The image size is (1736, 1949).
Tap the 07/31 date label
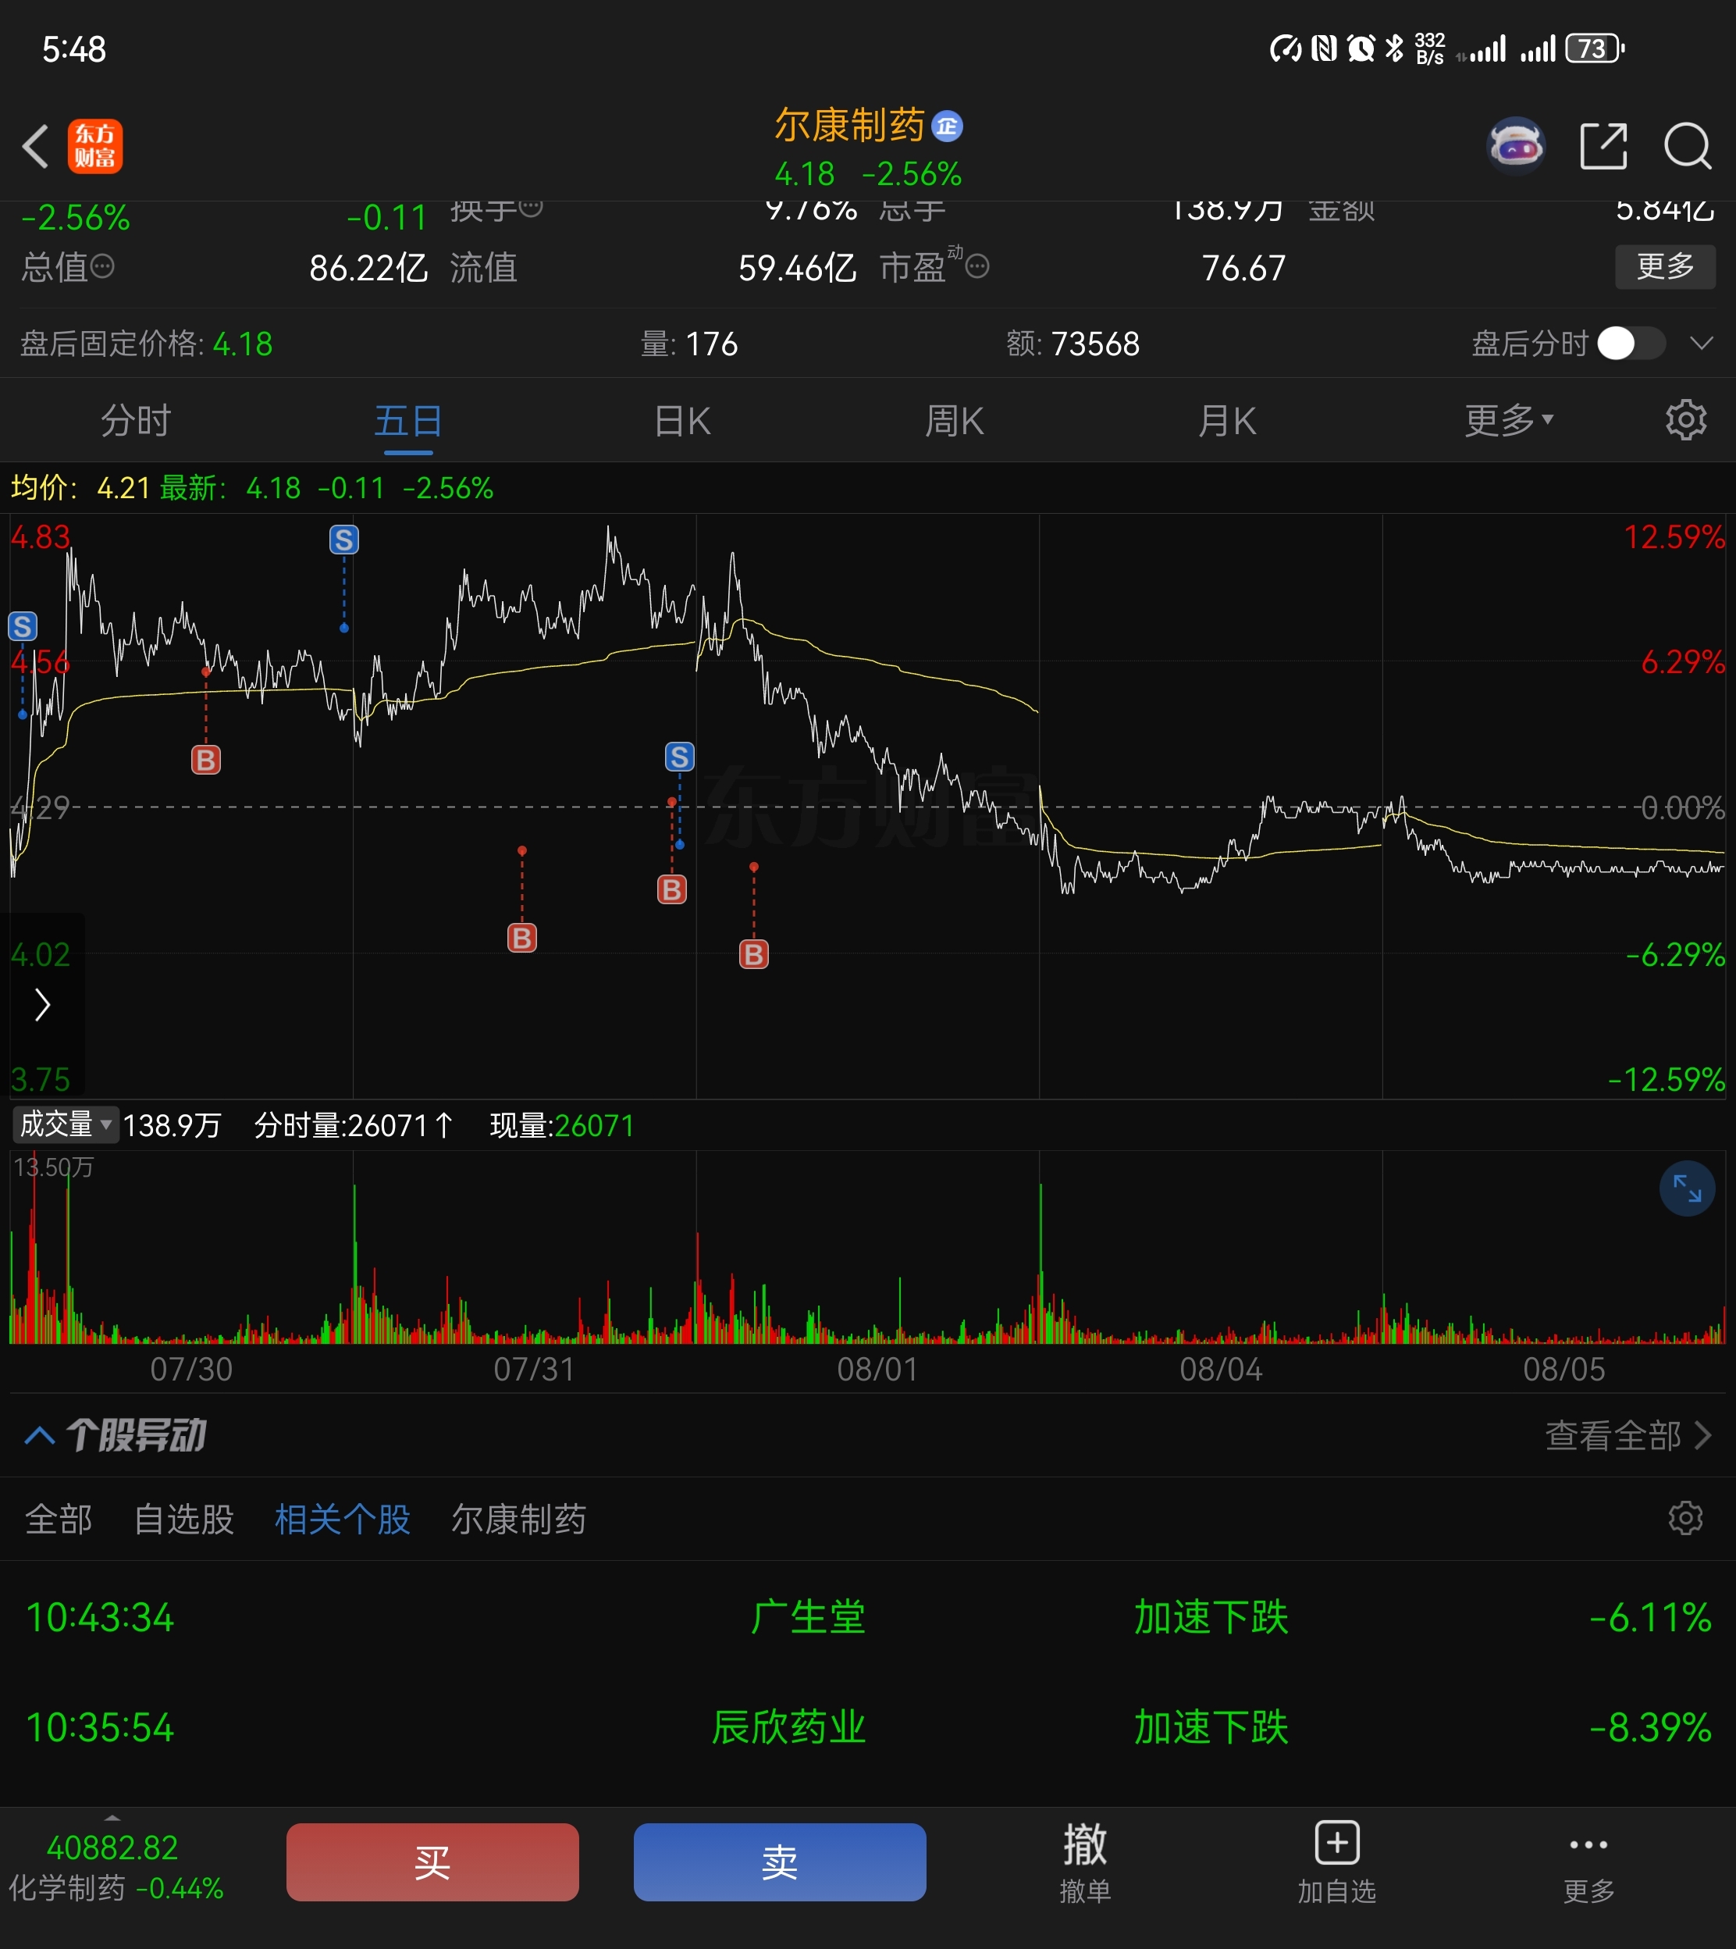pyautogui.click(x=534, y=1369)
